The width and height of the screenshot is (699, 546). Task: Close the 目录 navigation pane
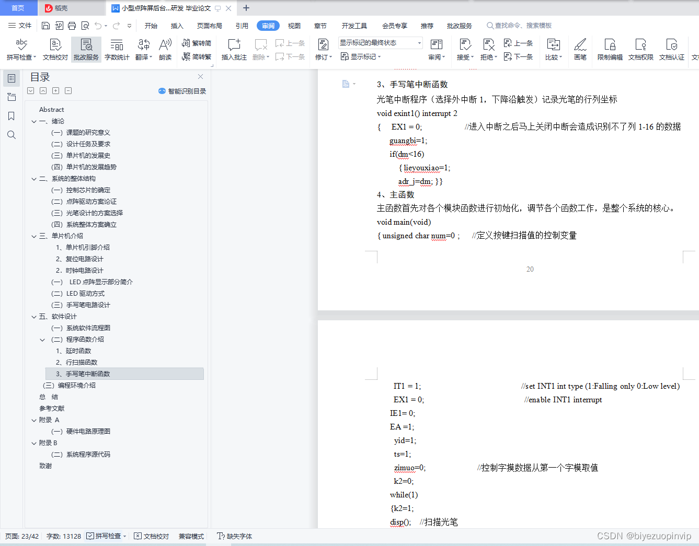pyautogui.click(x=200, y=76)
